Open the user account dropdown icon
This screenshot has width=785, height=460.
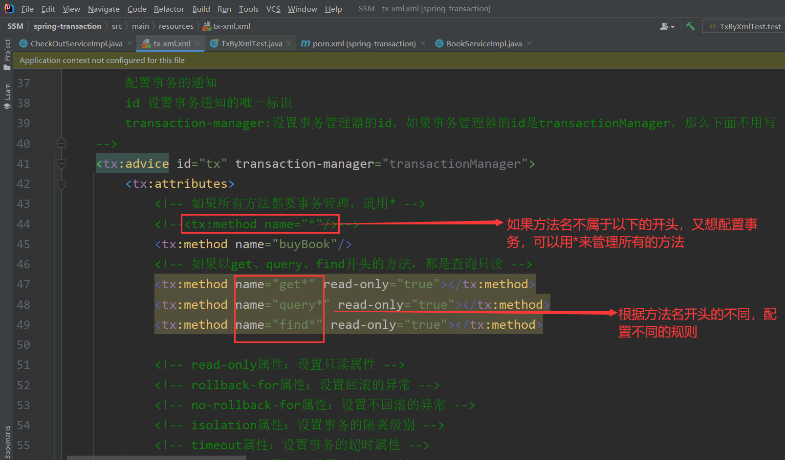tap(667, 26)
